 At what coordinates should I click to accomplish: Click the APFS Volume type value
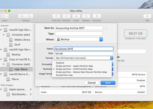pyautogui.click(x=138, y=75)
